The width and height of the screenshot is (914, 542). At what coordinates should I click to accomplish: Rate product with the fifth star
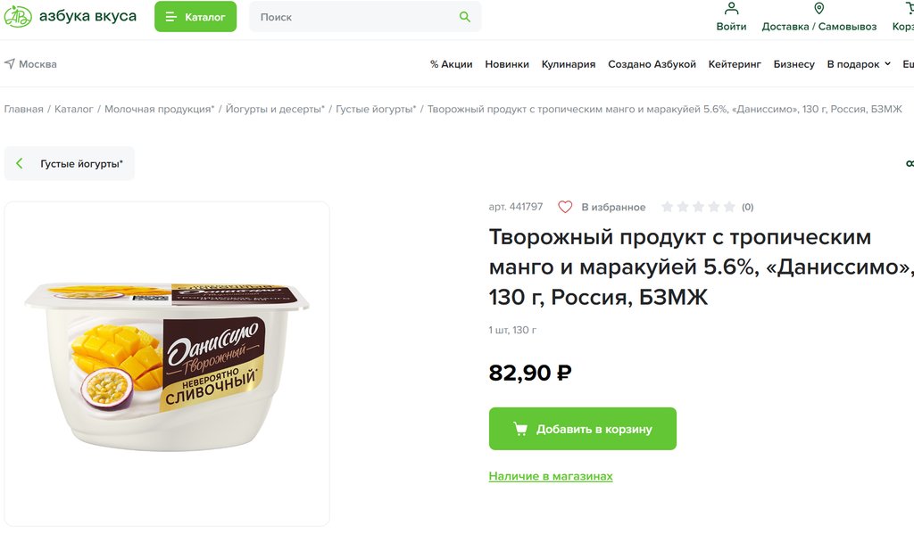729,207
